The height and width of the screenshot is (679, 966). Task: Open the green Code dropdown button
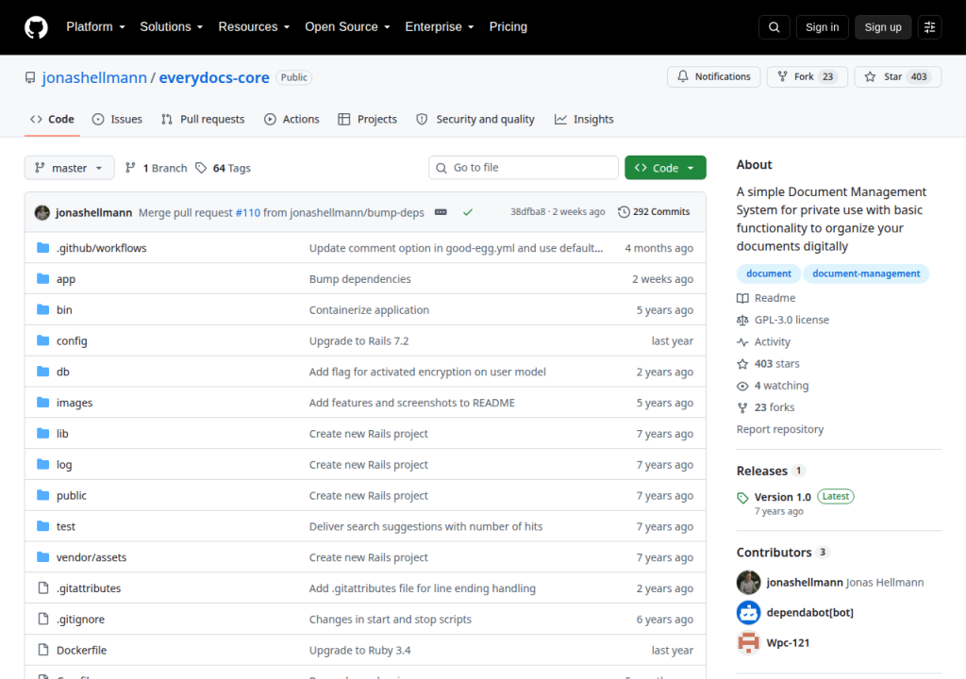tap(665, 168)
